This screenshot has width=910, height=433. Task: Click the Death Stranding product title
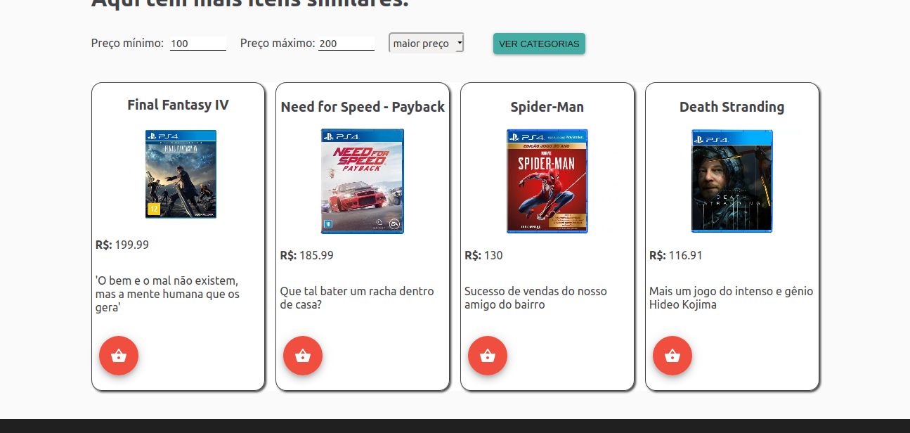click(x=732, y=107)
